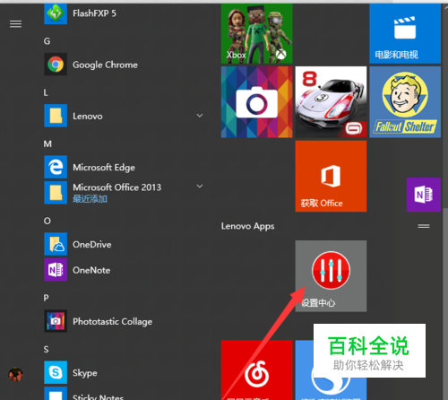Expand the Lenovo folder chevron
Screen dimensions: 448x400
[200, 116]
